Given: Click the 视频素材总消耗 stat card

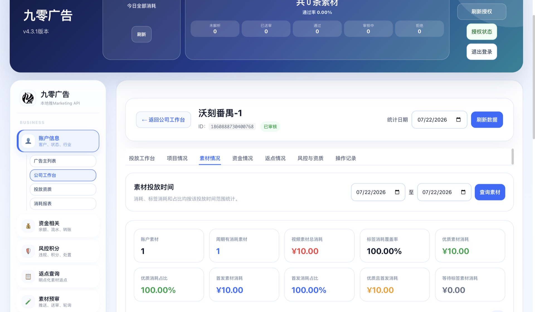Looking at the screenshot, I should pyautogui.click(x=319, y=246).
